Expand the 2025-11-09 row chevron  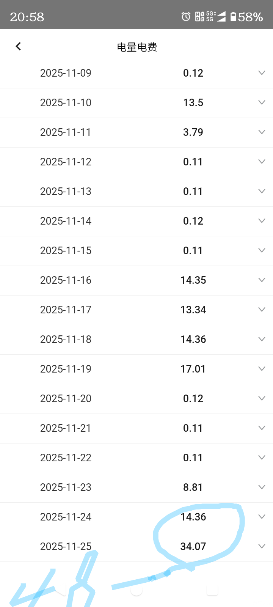point(262,73)
